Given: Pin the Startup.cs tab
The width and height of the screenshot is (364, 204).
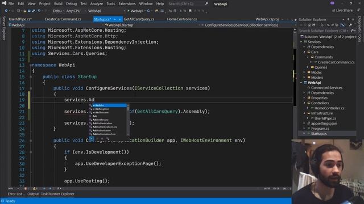Looking at the screenshot, I should point(115,19).
